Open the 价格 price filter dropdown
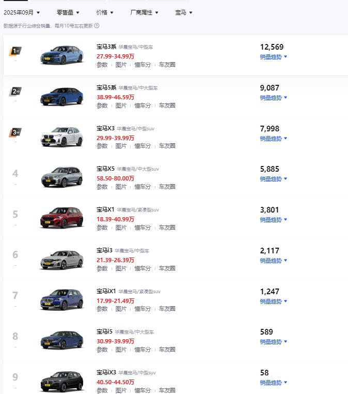The image size is (348, 394). [x=105, y=12]
